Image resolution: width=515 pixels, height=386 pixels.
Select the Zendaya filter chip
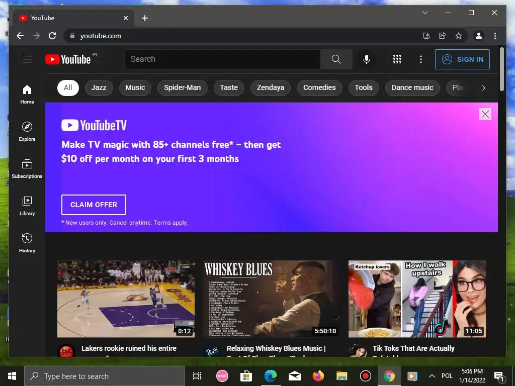(x=270, y=87)
